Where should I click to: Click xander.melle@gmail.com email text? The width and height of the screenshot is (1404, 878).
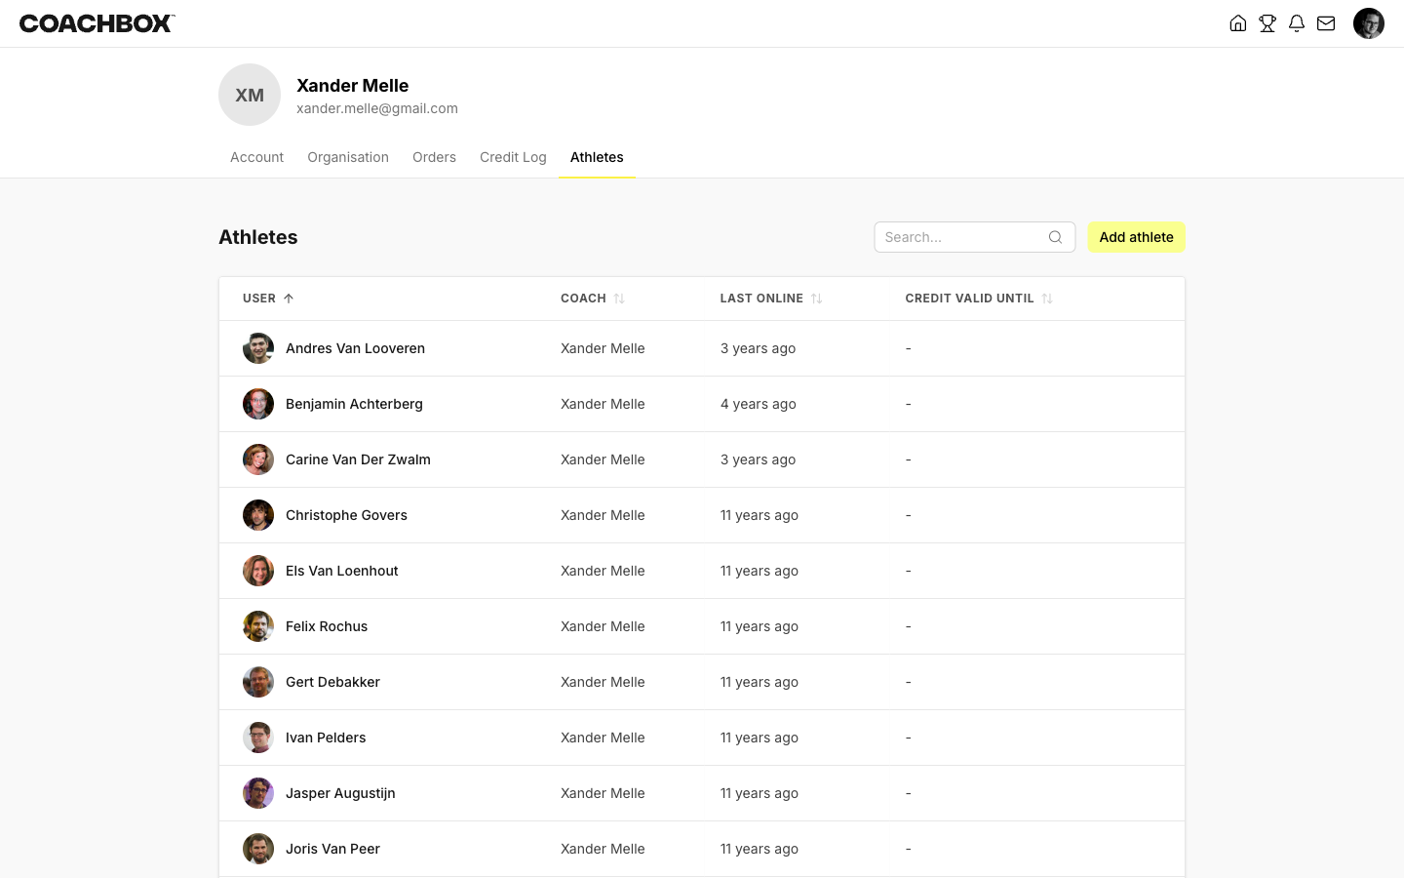click(x=377, y=108)
